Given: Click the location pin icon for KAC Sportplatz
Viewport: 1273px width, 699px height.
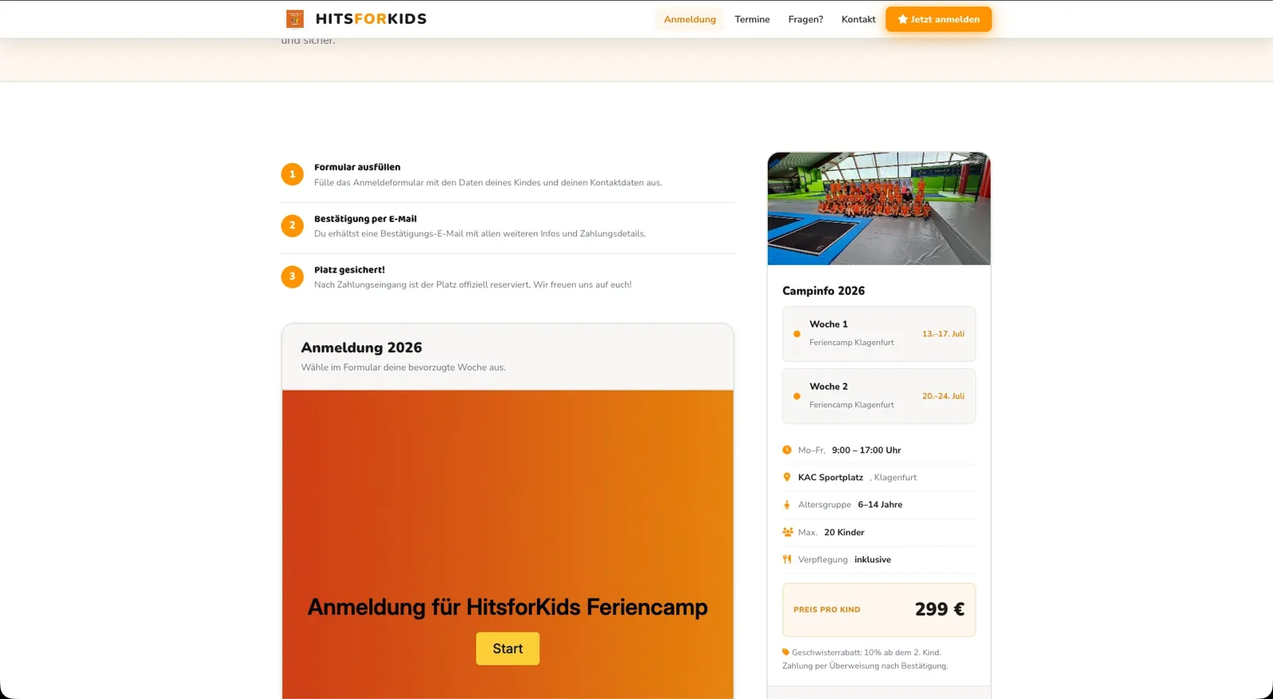Looking at the screenshot, I should [787, 477].
